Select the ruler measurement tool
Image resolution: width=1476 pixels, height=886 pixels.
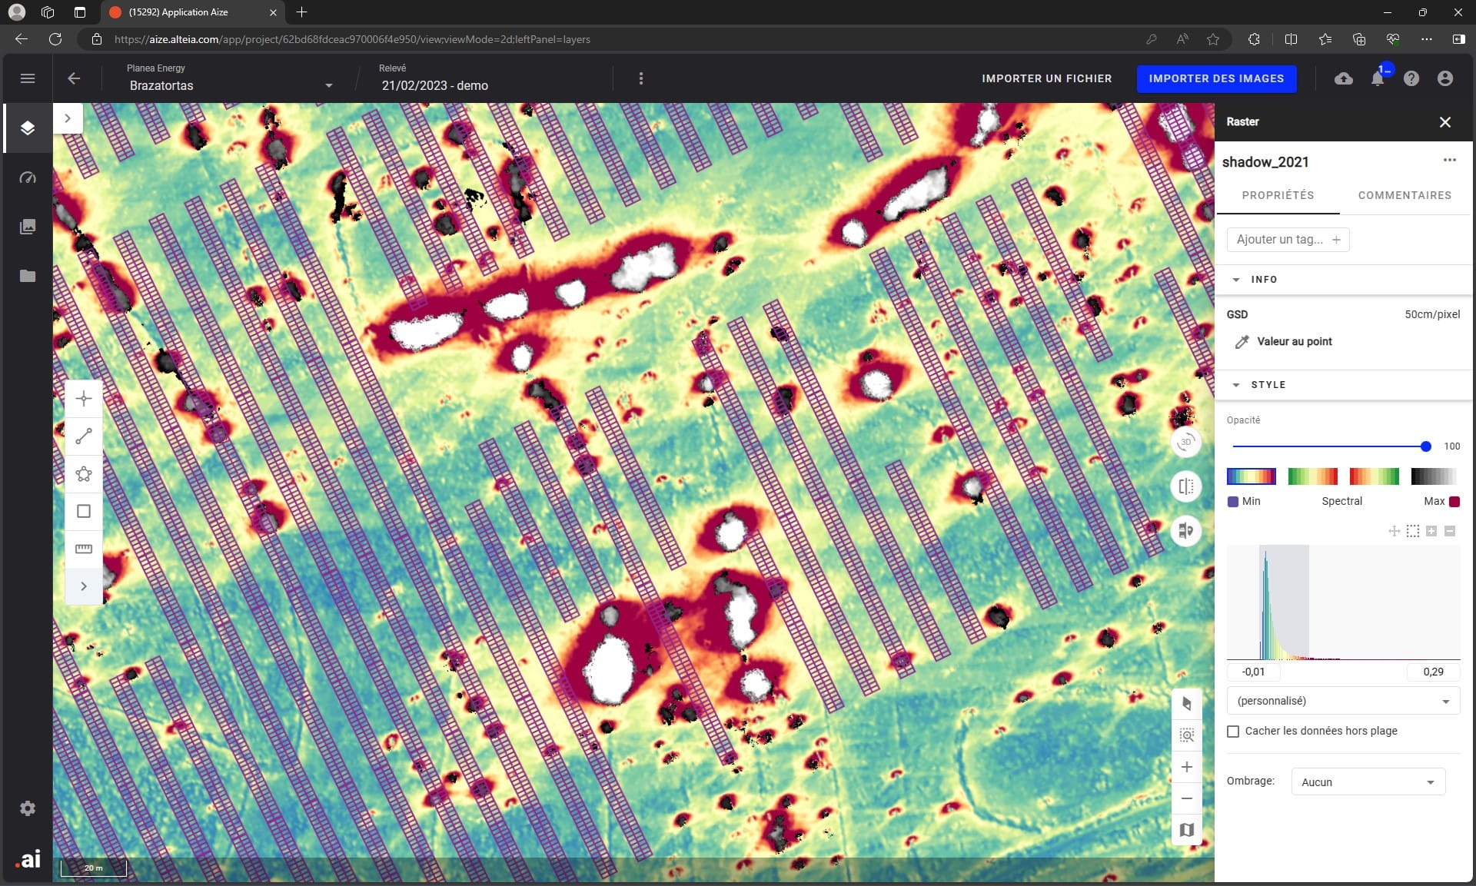pos(84,549)
